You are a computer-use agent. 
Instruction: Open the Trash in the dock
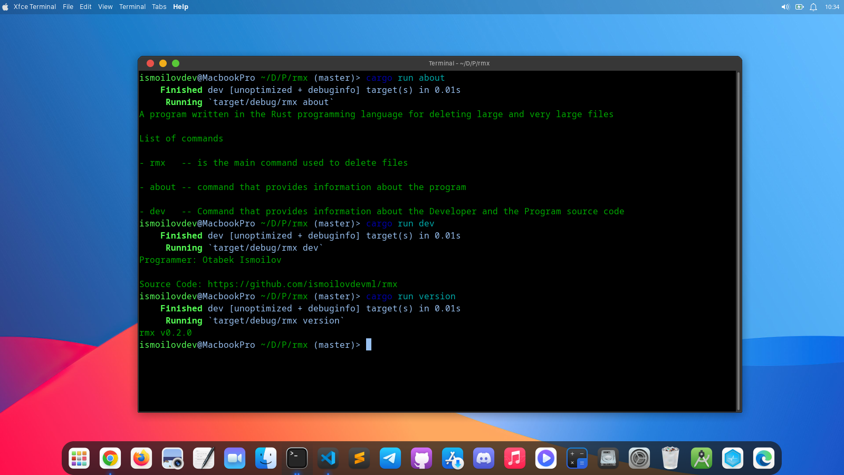click(x=670, y=458)
